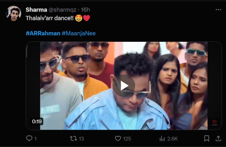Open the #ARRahman hashtag
This screenshot has height=147, width=226.
point(43,33)
